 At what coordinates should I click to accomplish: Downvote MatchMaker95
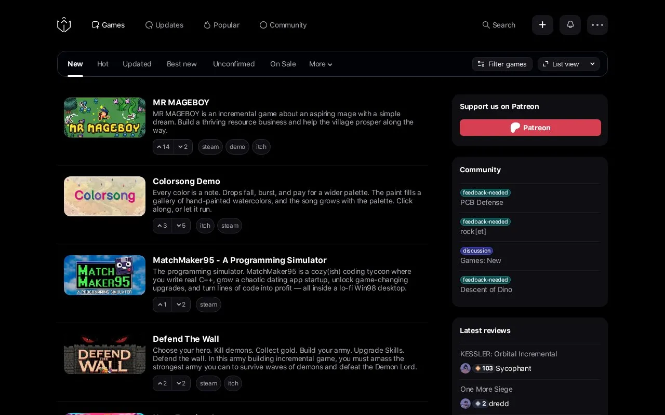point(181,305)
